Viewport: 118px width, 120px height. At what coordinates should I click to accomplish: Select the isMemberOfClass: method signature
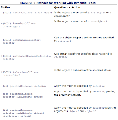click(19, 25)
